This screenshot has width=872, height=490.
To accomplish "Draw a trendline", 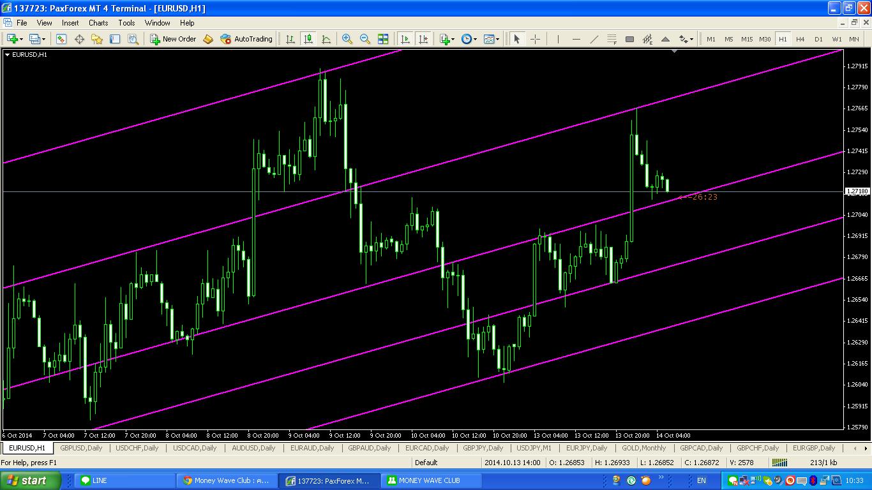I will click(x=594, y=39).
